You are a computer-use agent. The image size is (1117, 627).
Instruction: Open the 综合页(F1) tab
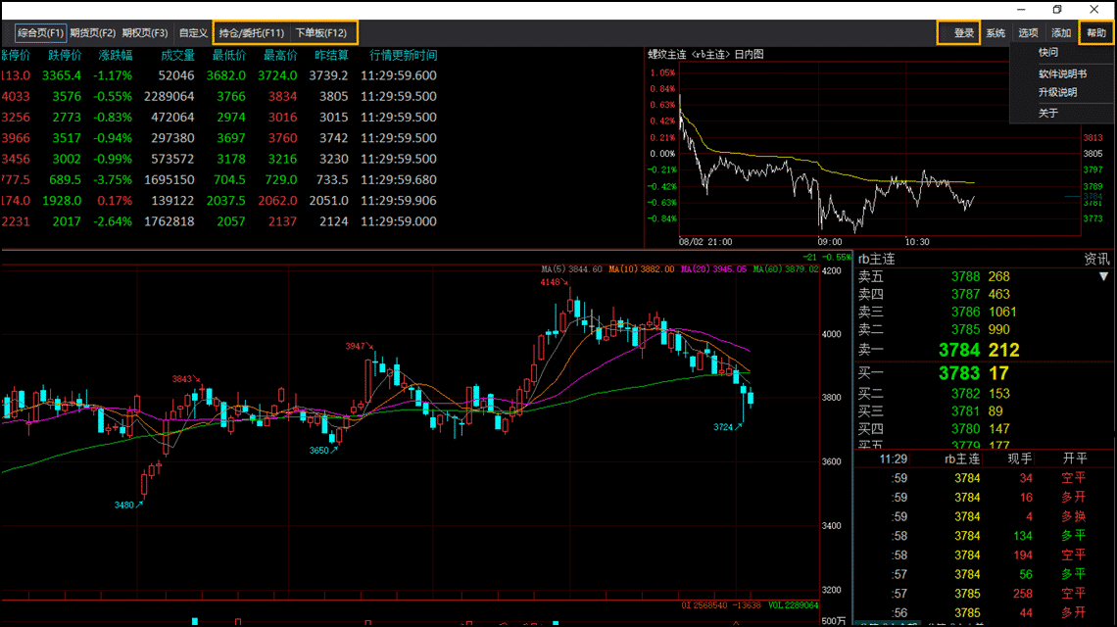pyautogui.click(x=40, y=33)
